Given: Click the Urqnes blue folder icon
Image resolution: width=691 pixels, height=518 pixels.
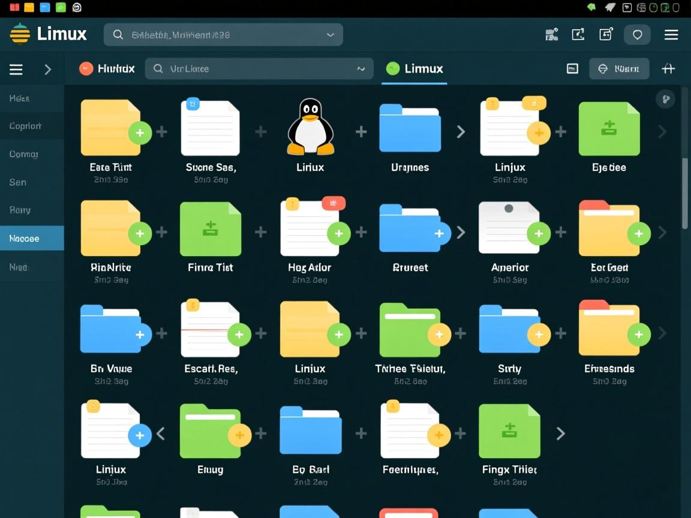Looking at the screenshot, I should click(x=410, y=128).
